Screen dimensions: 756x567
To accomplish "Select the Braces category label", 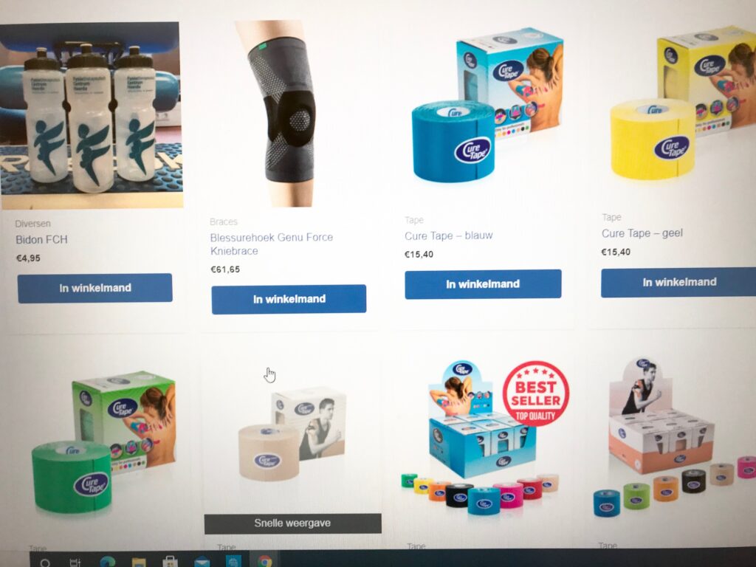I will click(224, 221).
